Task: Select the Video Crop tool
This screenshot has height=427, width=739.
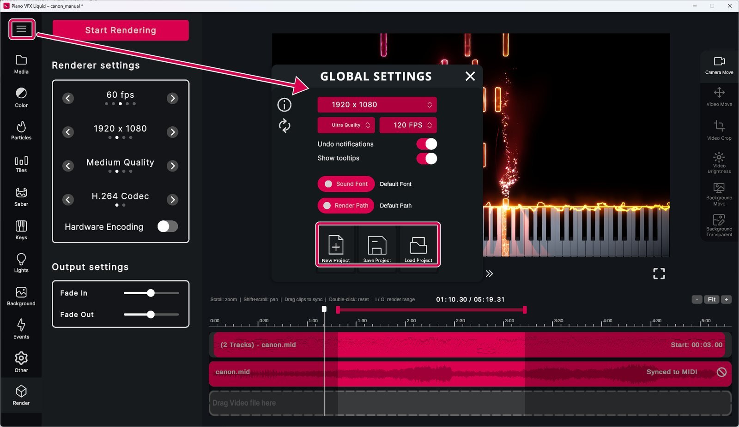Action: tap(719, 130)
